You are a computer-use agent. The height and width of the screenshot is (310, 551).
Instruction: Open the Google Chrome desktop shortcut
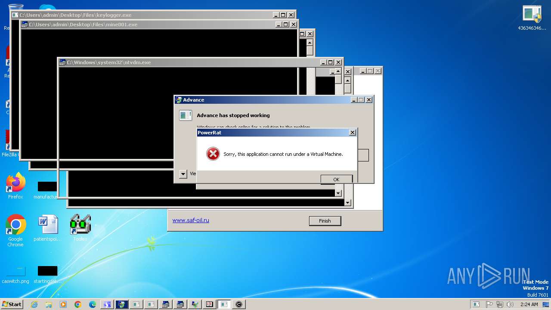(x=15, y=231)
